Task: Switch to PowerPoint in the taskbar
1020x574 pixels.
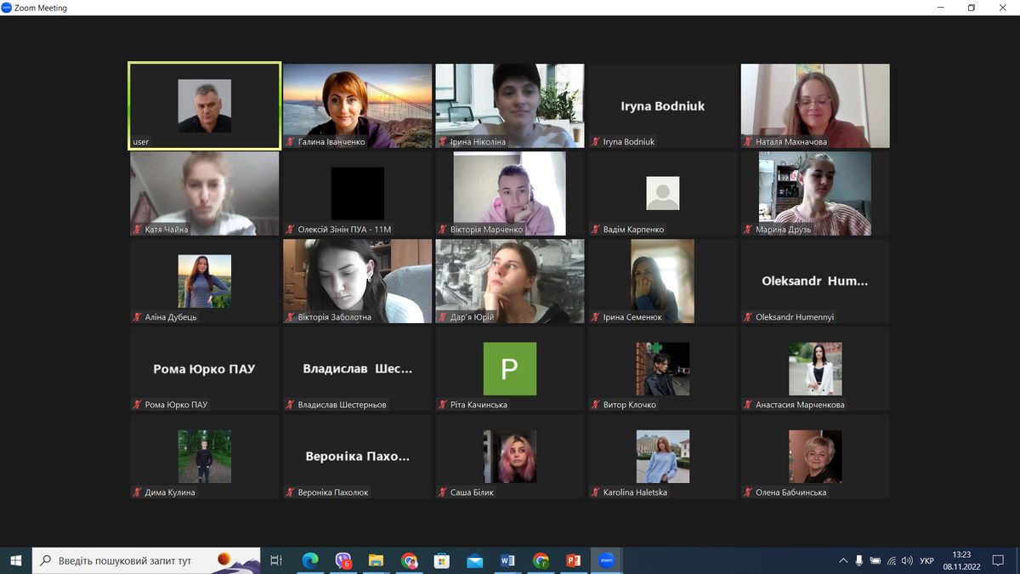Action: point(573,560)
